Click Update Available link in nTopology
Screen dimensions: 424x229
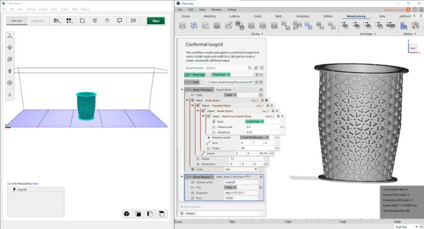pos(394,10)
